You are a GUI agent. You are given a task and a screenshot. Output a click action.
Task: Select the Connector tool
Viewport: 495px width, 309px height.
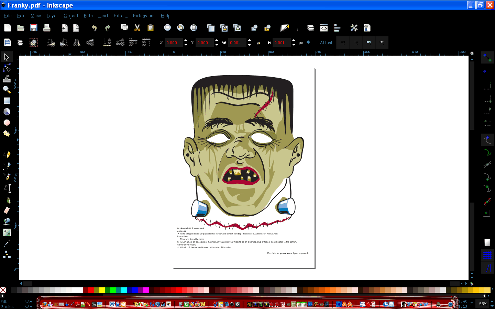pyautogui.click(x=7, y=254)
